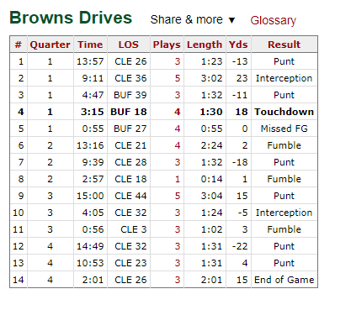This screenshot has height=310, width=351.
Task: Sort table by Quarter column header
Action: click(x=51, y=45)
